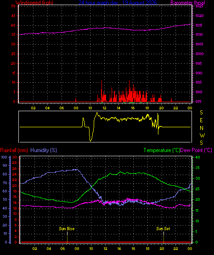
Task: Click the "22" hour label under the windspeed graph
Action: [x=175, y=108]
